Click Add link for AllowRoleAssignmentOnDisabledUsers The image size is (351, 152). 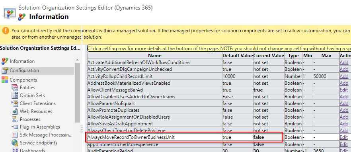click(x=344, y=117)
